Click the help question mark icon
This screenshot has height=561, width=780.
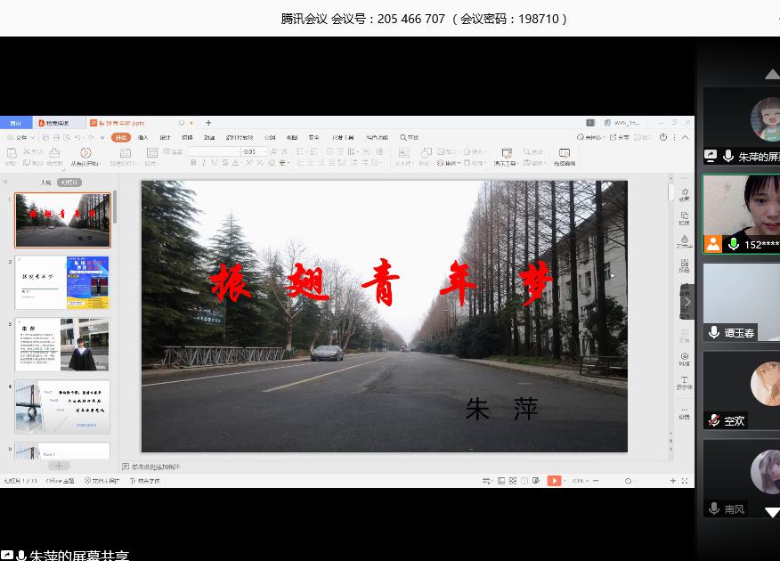click(x=662, y=137)
